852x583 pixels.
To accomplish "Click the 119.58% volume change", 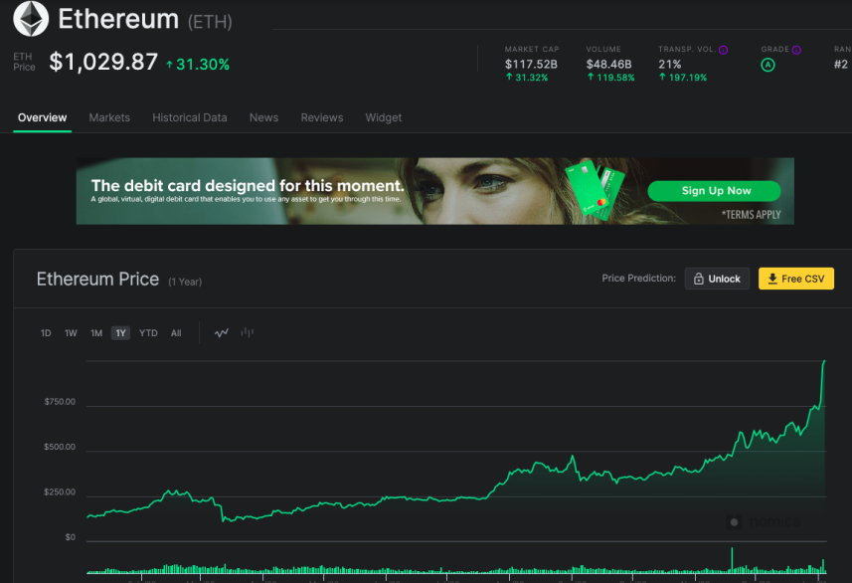I will point(610,78).
